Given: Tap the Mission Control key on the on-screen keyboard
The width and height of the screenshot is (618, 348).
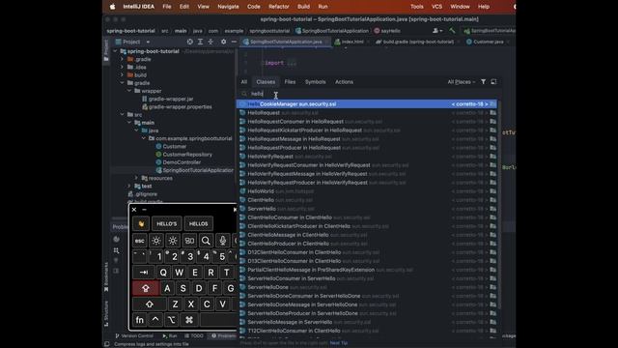Looking at the screenshot, I should (189, 241).
